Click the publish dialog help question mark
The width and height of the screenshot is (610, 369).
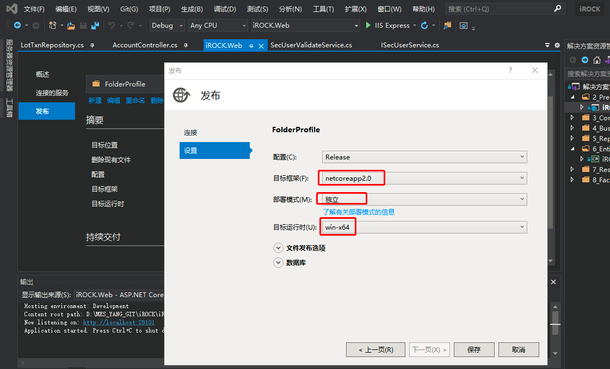510,70
